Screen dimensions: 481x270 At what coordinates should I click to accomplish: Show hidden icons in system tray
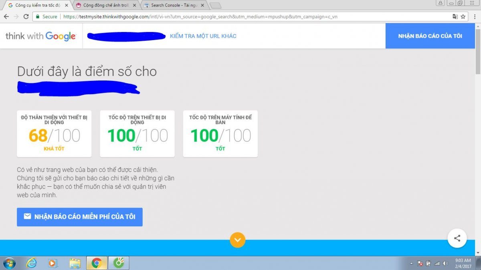click(x=412, y=263)
